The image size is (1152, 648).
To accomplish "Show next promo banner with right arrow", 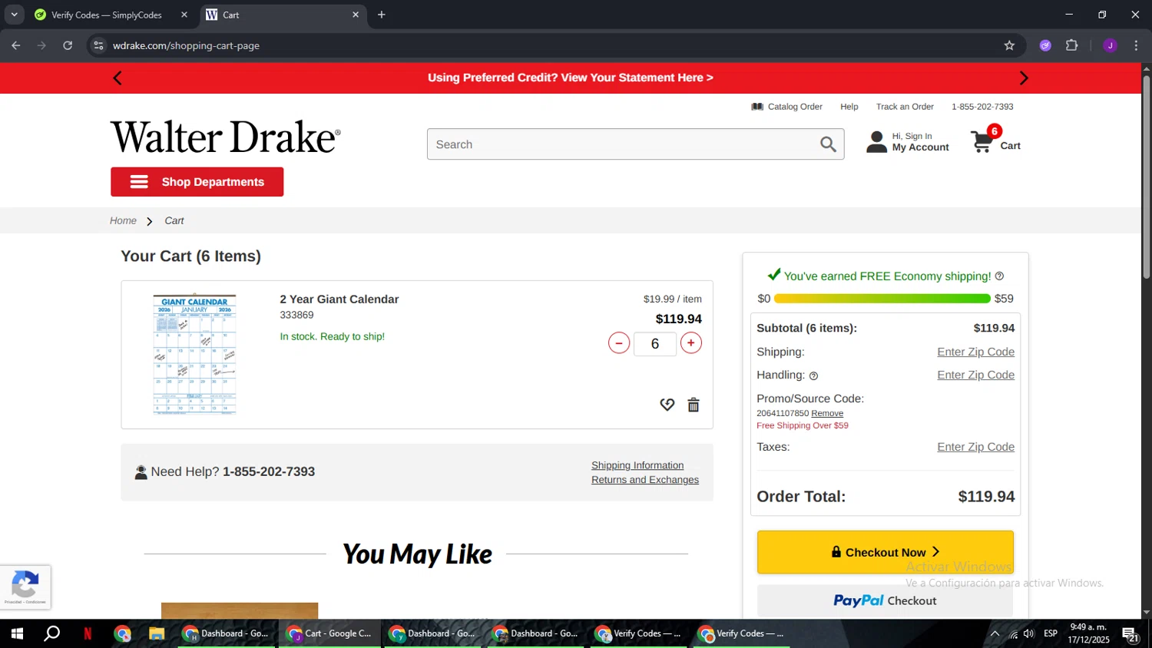I will (x=1024, y=78).
